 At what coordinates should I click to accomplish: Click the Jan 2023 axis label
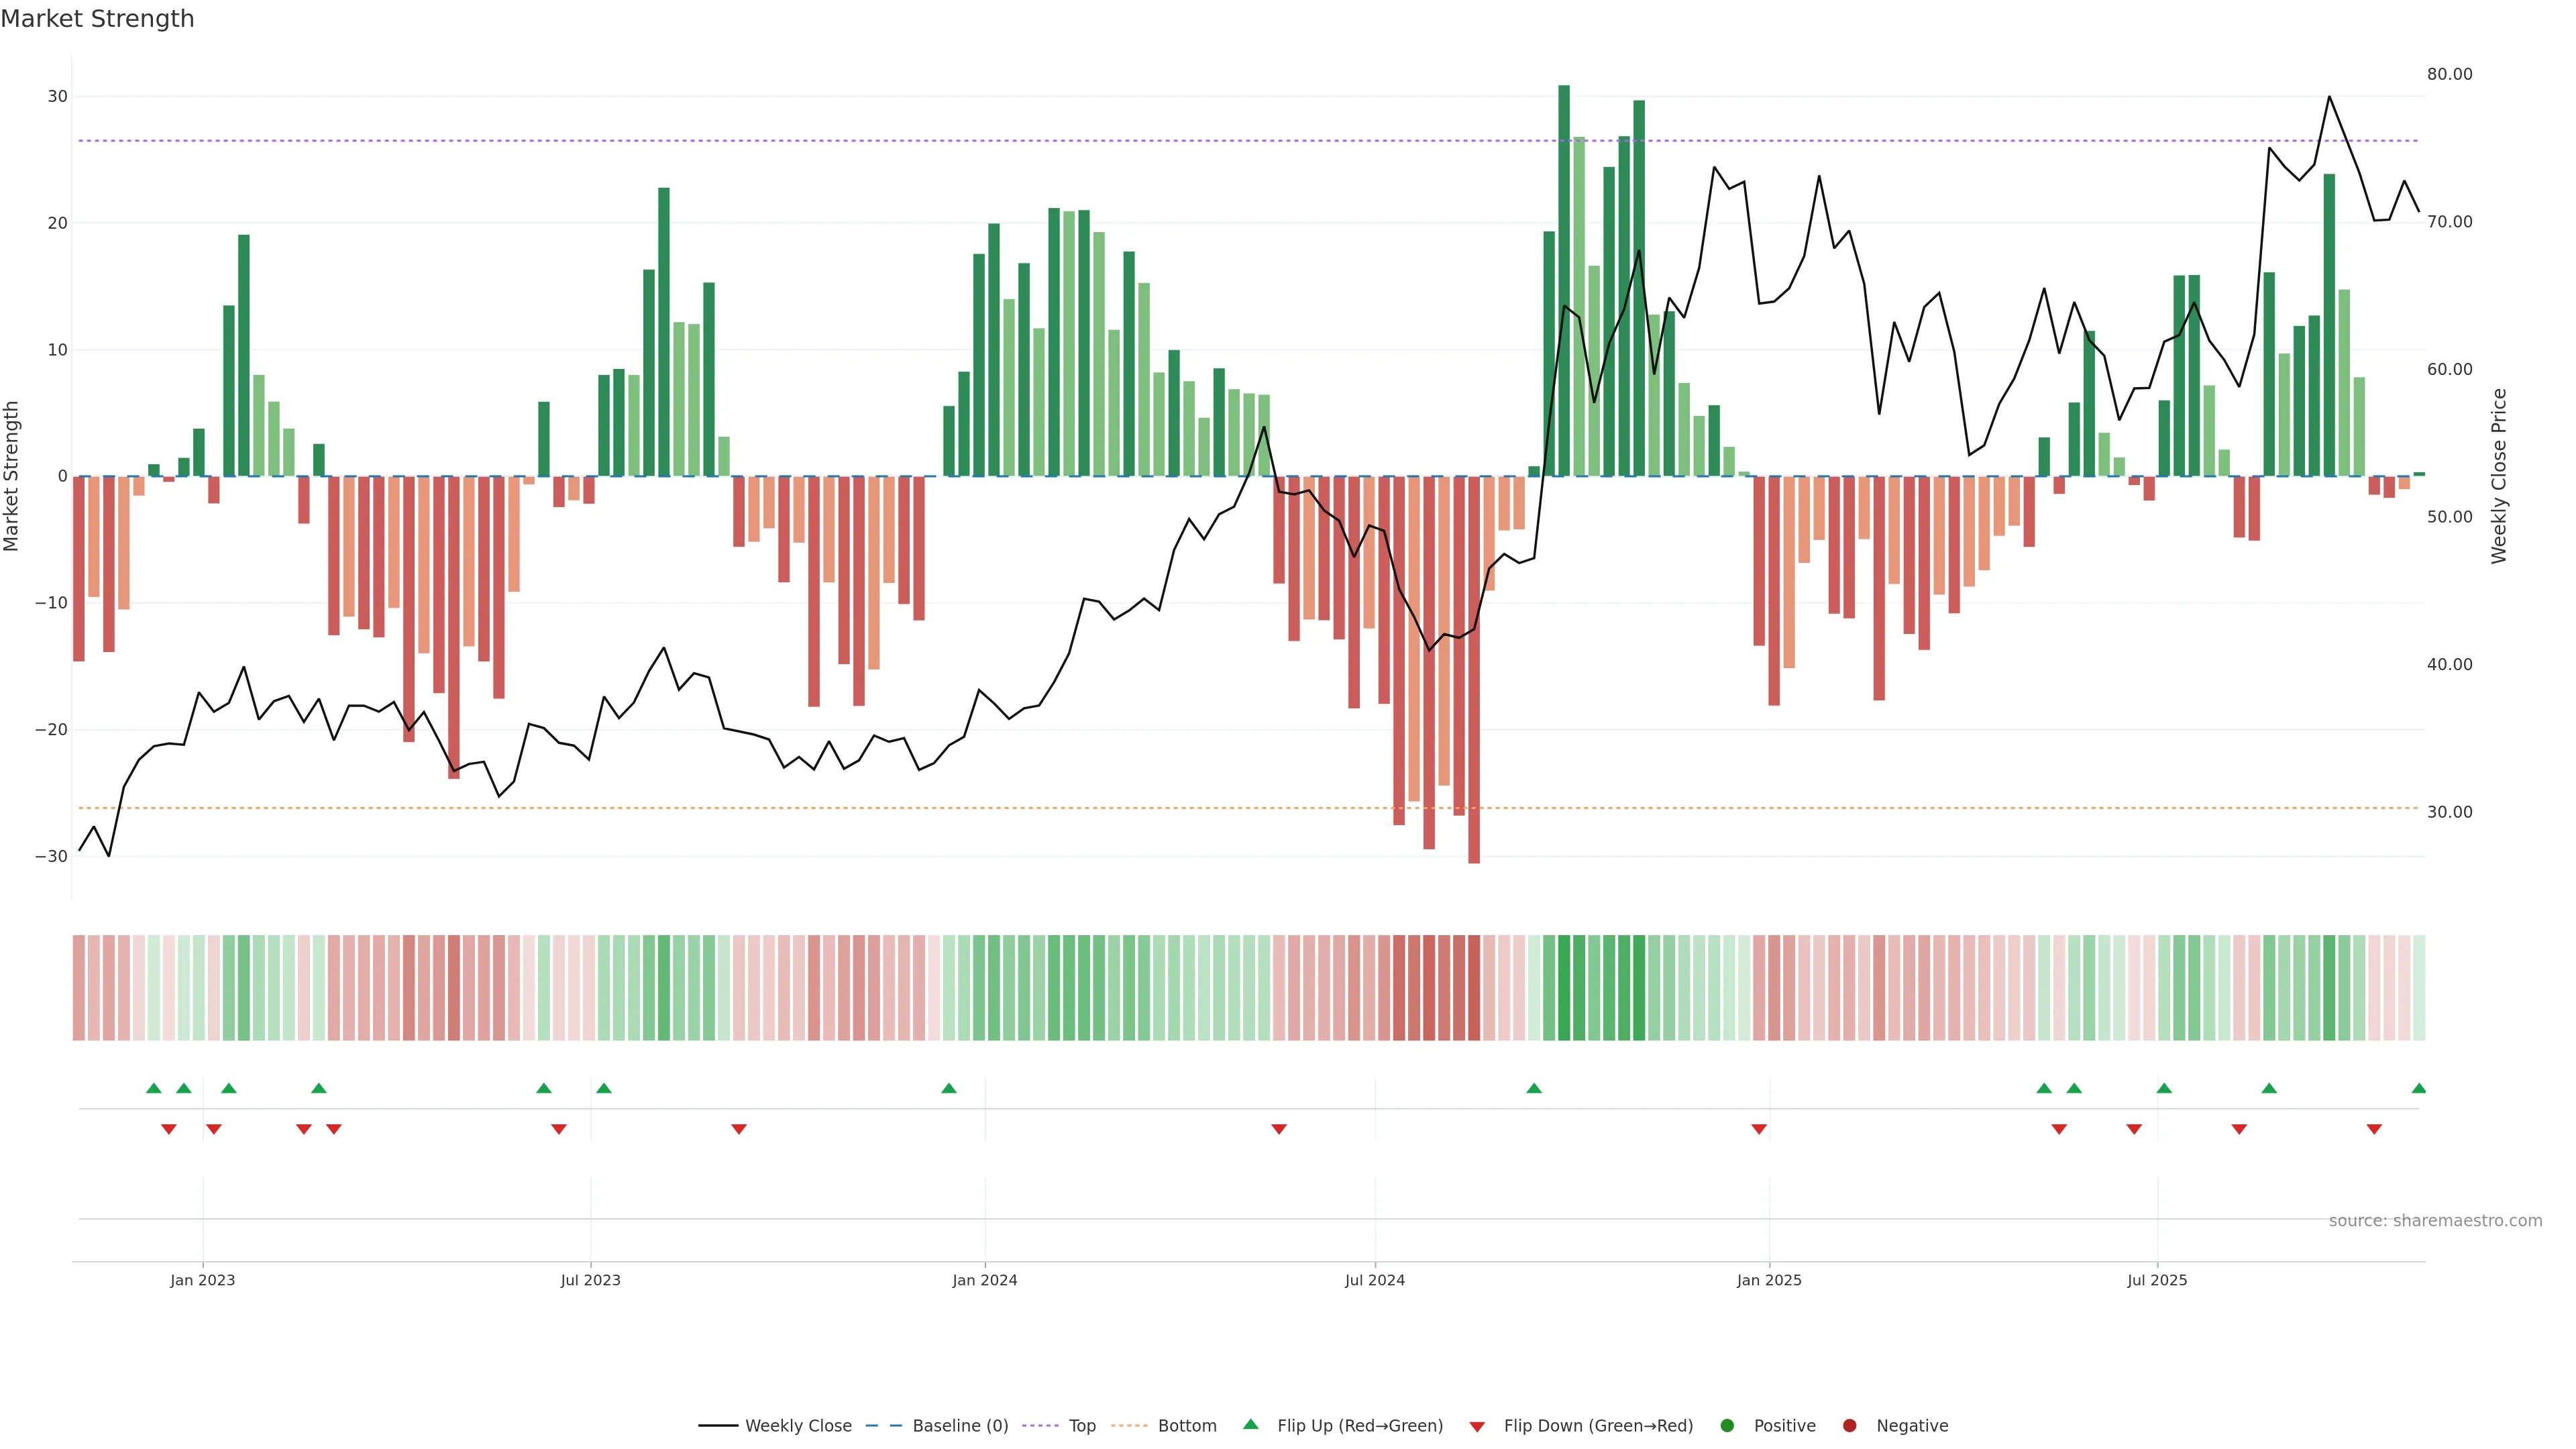(x=202, y=1280)
